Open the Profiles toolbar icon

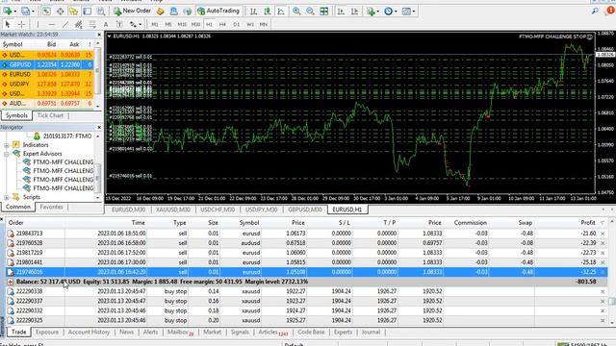point(25,11)
